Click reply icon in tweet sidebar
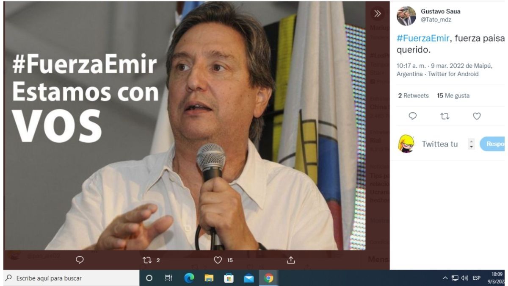Image resolution: width=508 pixels, height=286 pixels. 413,116
